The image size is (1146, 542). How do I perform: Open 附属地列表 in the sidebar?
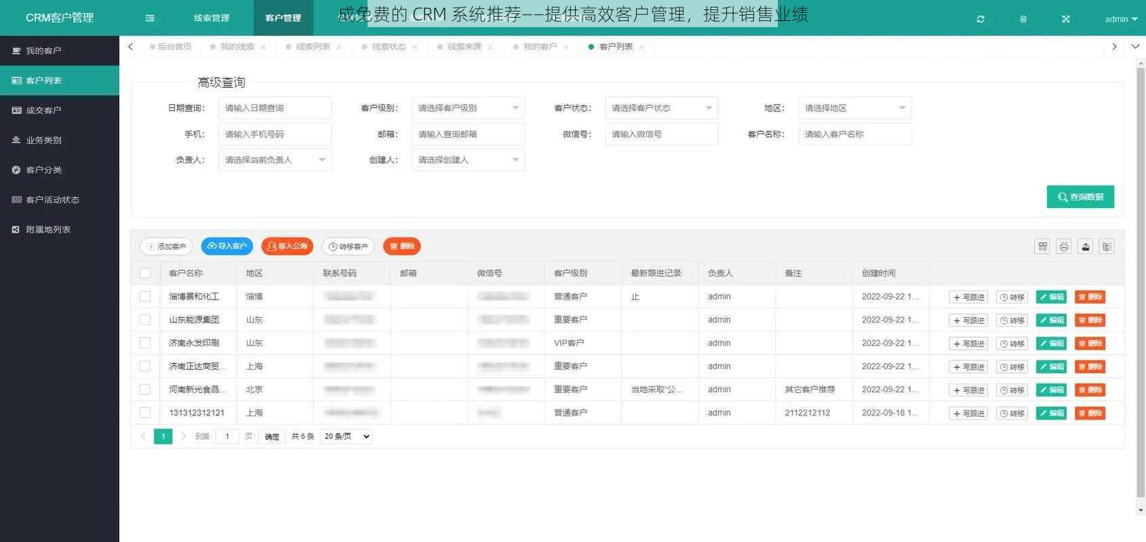(x=60, y=230)
